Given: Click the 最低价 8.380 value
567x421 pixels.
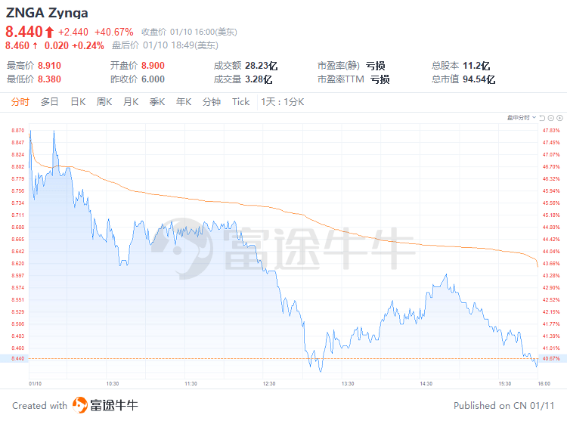Looking at the screenshot, I should click(50, 79).
